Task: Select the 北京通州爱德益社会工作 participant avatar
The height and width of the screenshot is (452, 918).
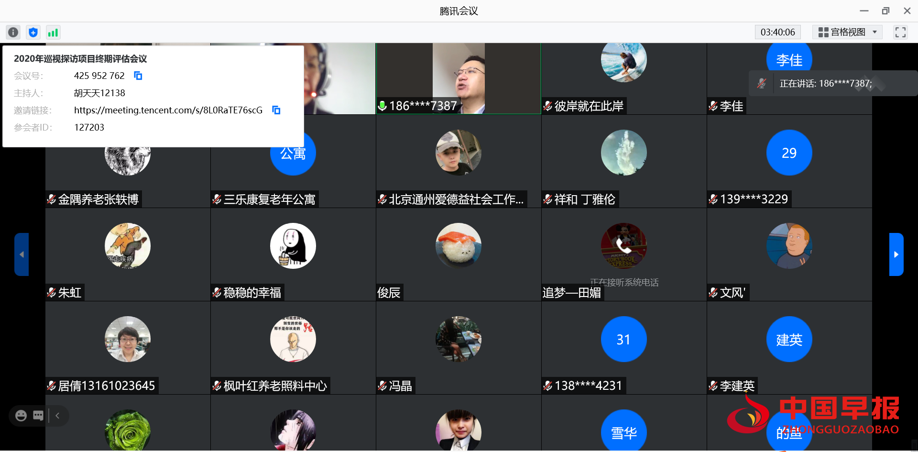Action: click(459, 153)
